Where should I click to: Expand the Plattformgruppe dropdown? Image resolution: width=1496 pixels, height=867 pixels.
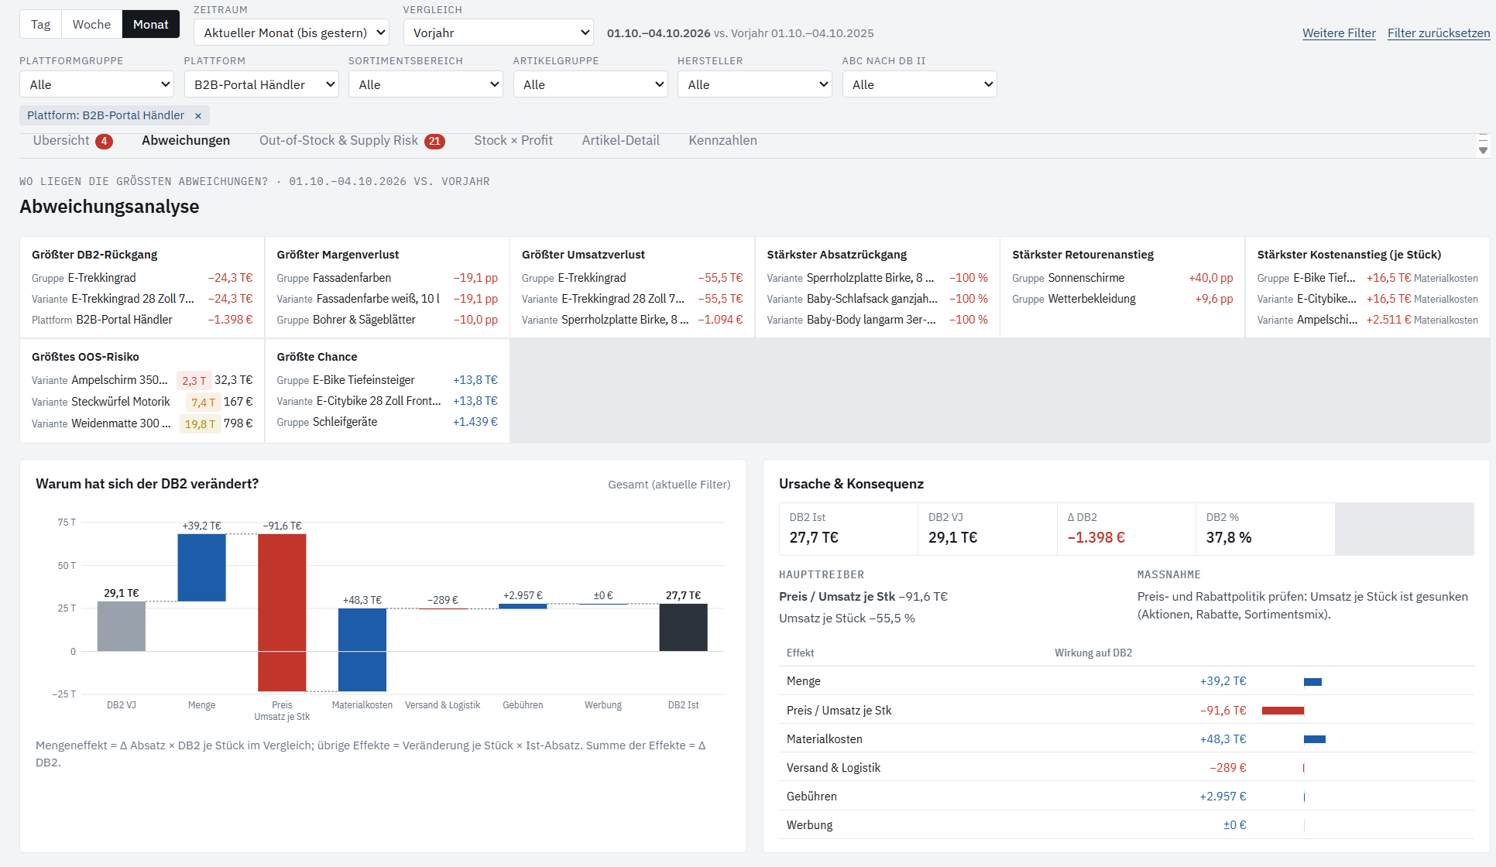(97, 84)
